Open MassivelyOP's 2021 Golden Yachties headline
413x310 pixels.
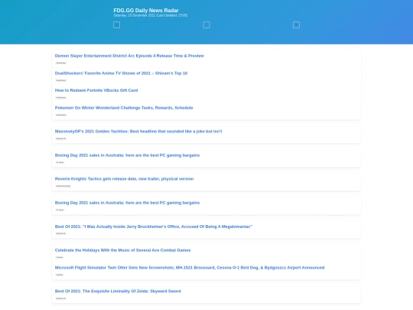(x=138, y=132)
